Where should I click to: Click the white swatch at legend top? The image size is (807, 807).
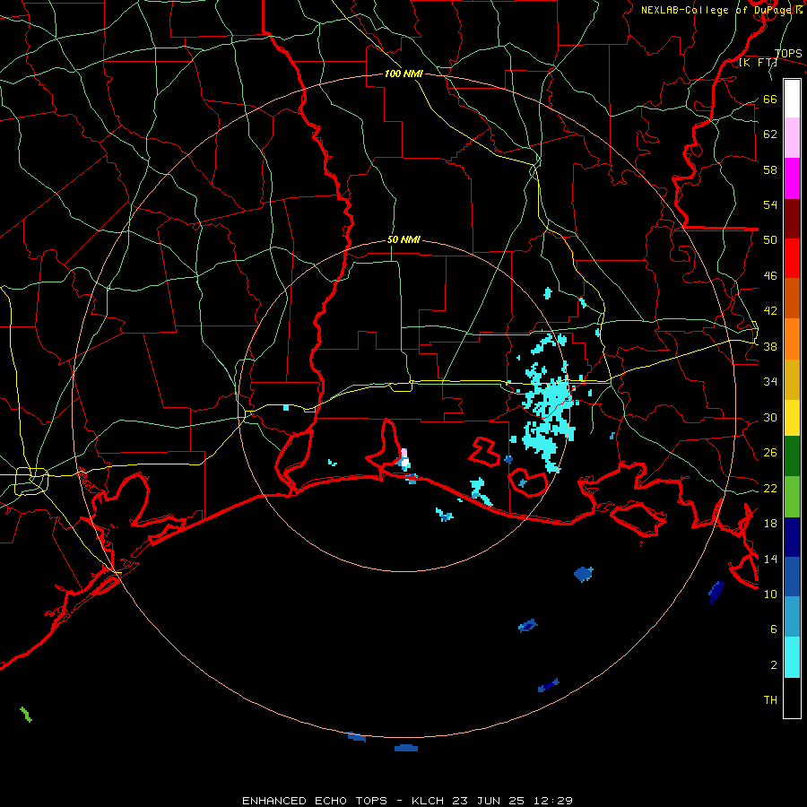(x=792, y=99)
